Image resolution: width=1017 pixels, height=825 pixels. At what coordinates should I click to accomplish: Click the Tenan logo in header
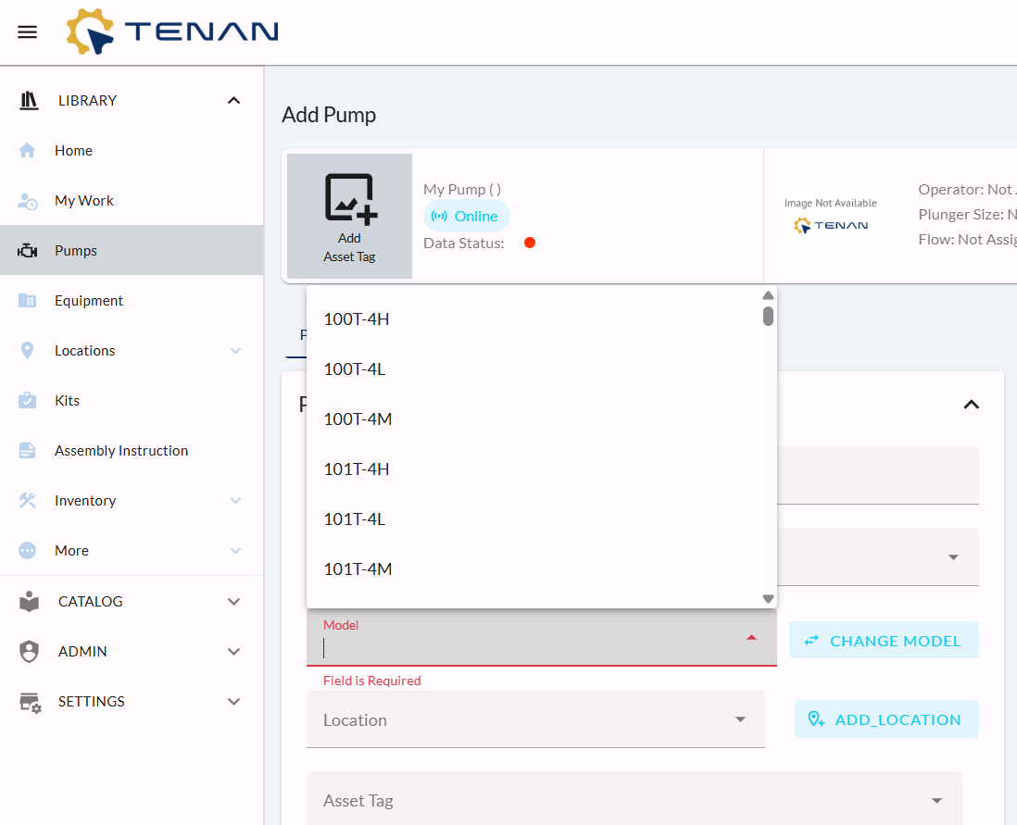[172, 32]
